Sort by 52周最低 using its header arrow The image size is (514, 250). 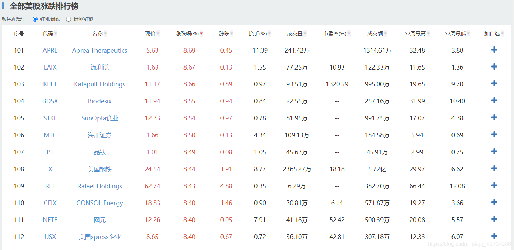click(x=468, y=34)
